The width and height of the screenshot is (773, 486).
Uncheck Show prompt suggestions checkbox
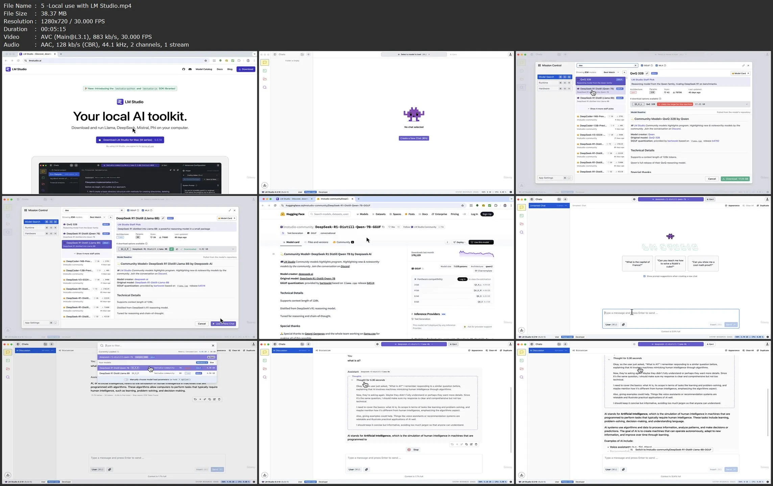tap(644, 276)
